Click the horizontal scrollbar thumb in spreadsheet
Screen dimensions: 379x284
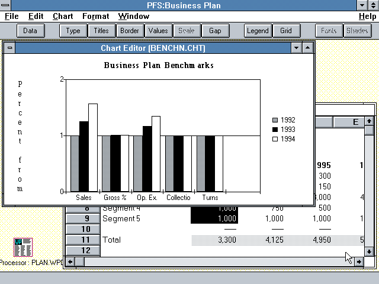[x=80, y=262]
